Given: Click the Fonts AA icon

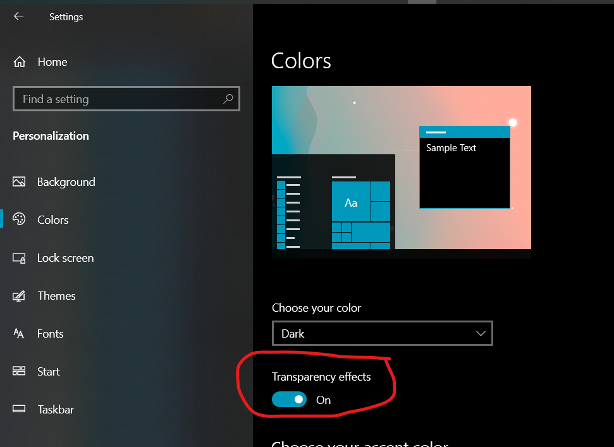Looking at the screenshot, I should 19,333.
